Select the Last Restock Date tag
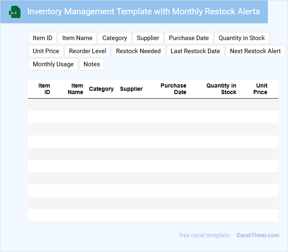Image resolution: width=288 pixels, height=252 pixels. click(x=195, y=51)
